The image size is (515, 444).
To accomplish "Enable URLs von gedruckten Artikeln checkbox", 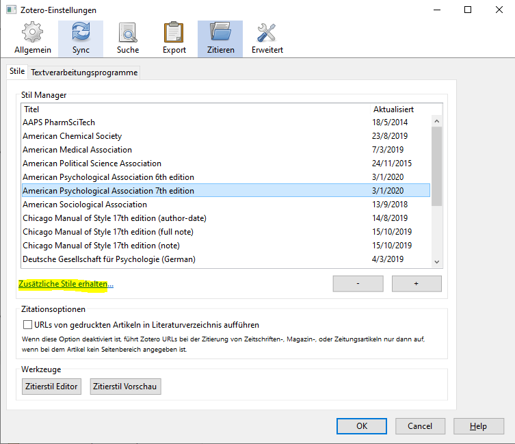I will click(27, 325).
